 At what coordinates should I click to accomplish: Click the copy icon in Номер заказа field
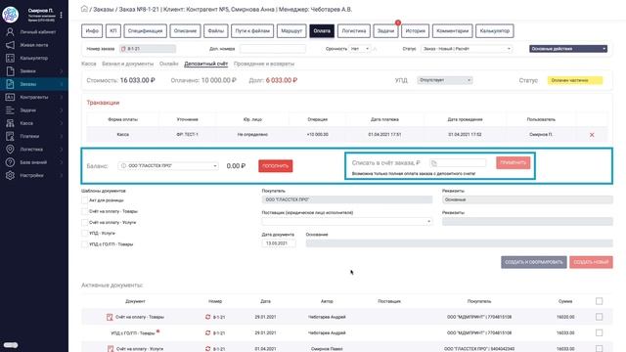pyautogui.click(x=123, y=49)
